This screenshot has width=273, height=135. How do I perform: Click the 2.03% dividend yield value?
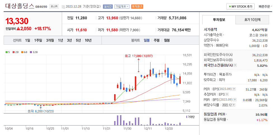263,105
